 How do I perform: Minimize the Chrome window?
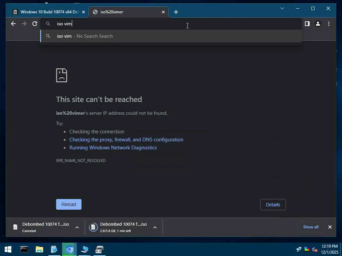(298, 8)
